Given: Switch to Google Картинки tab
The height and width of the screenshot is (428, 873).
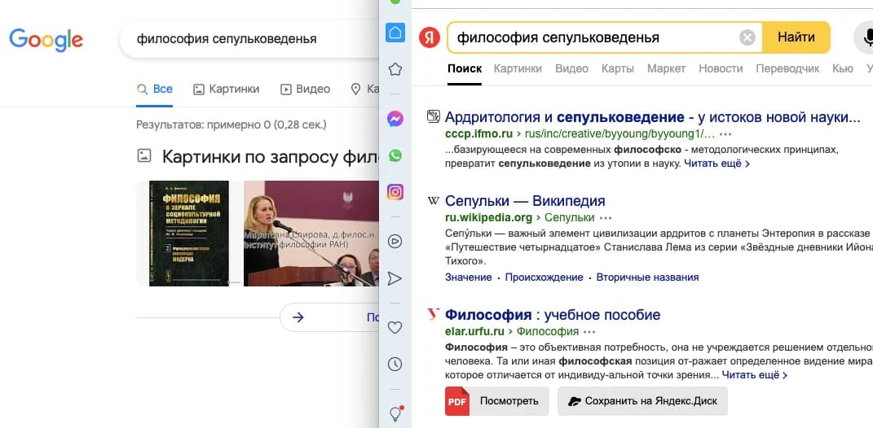Looking at the screenshot, I should [x=226, y=89].
